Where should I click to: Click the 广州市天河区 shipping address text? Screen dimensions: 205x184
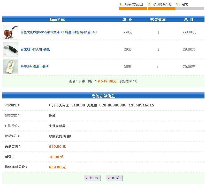(x=59, y=105)
